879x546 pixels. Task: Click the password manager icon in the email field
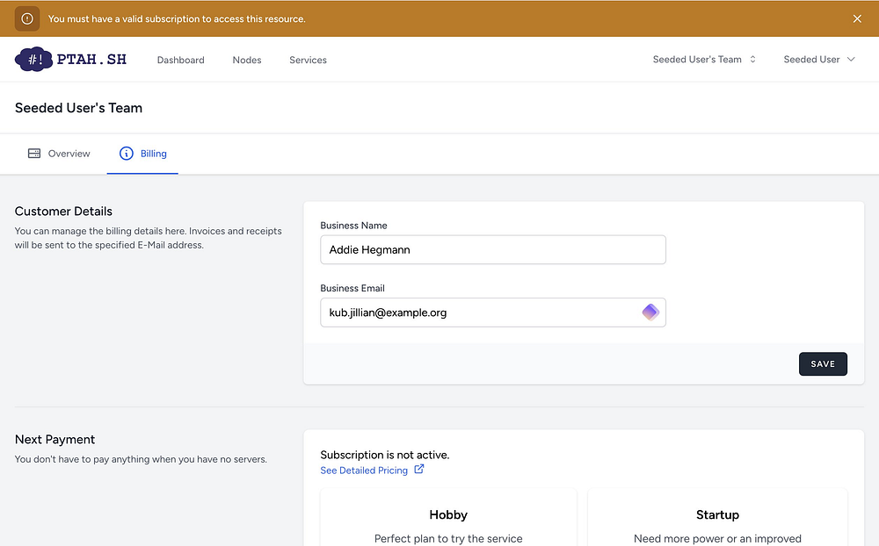pyautogui.click(x=650, y=313)
